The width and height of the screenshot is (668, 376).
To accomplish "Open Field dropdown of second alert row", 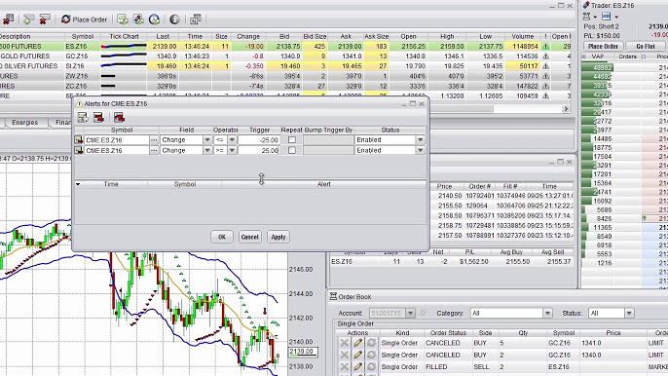I will pos(207,150).
